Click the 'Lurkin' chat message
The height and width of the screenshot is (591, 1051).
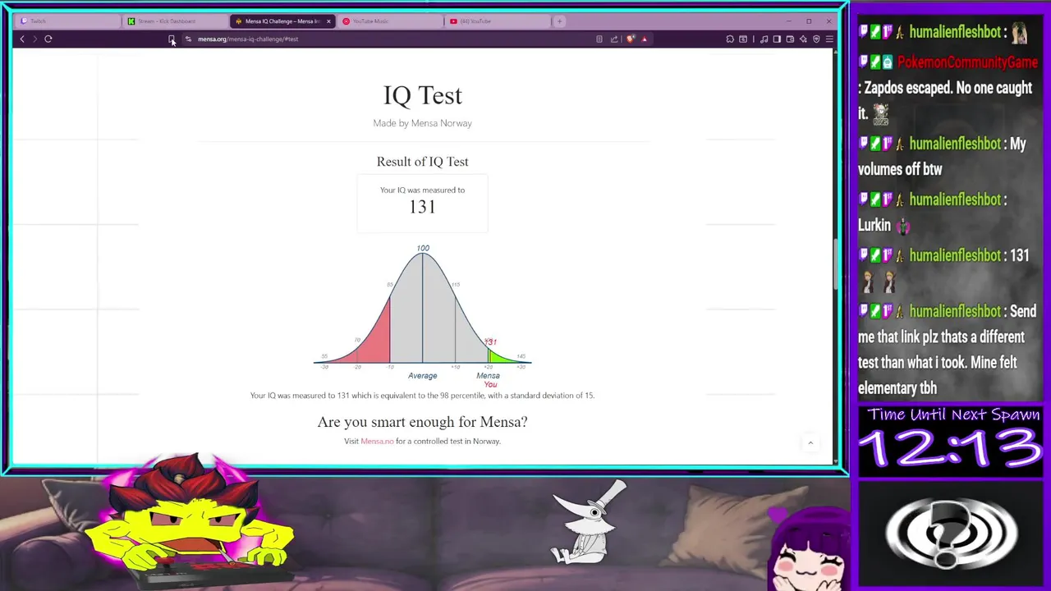click(874, 225)
